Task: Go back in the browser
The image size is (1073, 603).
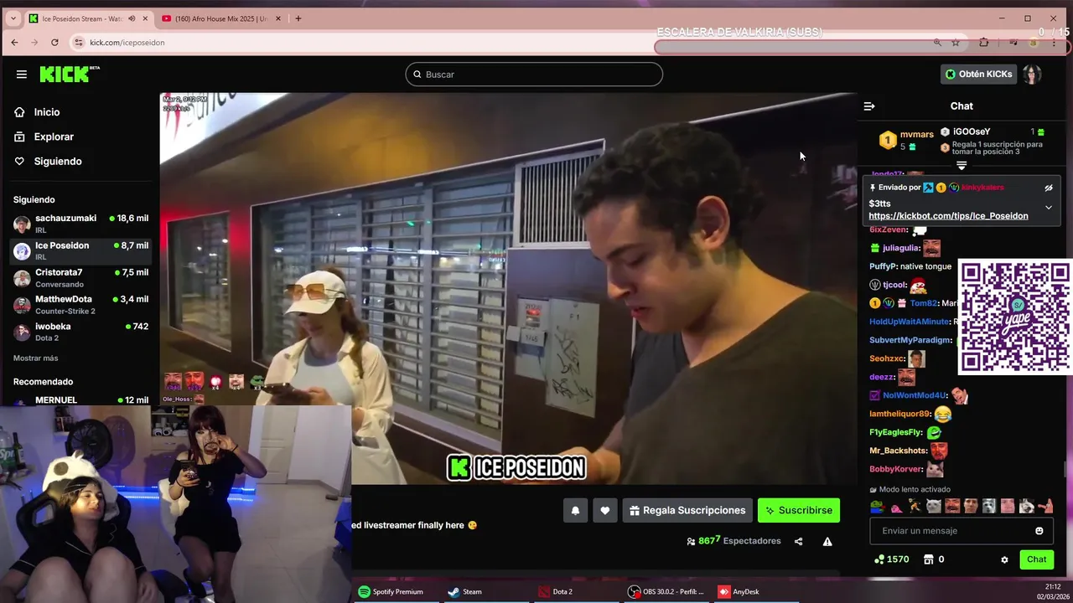Action: coord(14,43)
